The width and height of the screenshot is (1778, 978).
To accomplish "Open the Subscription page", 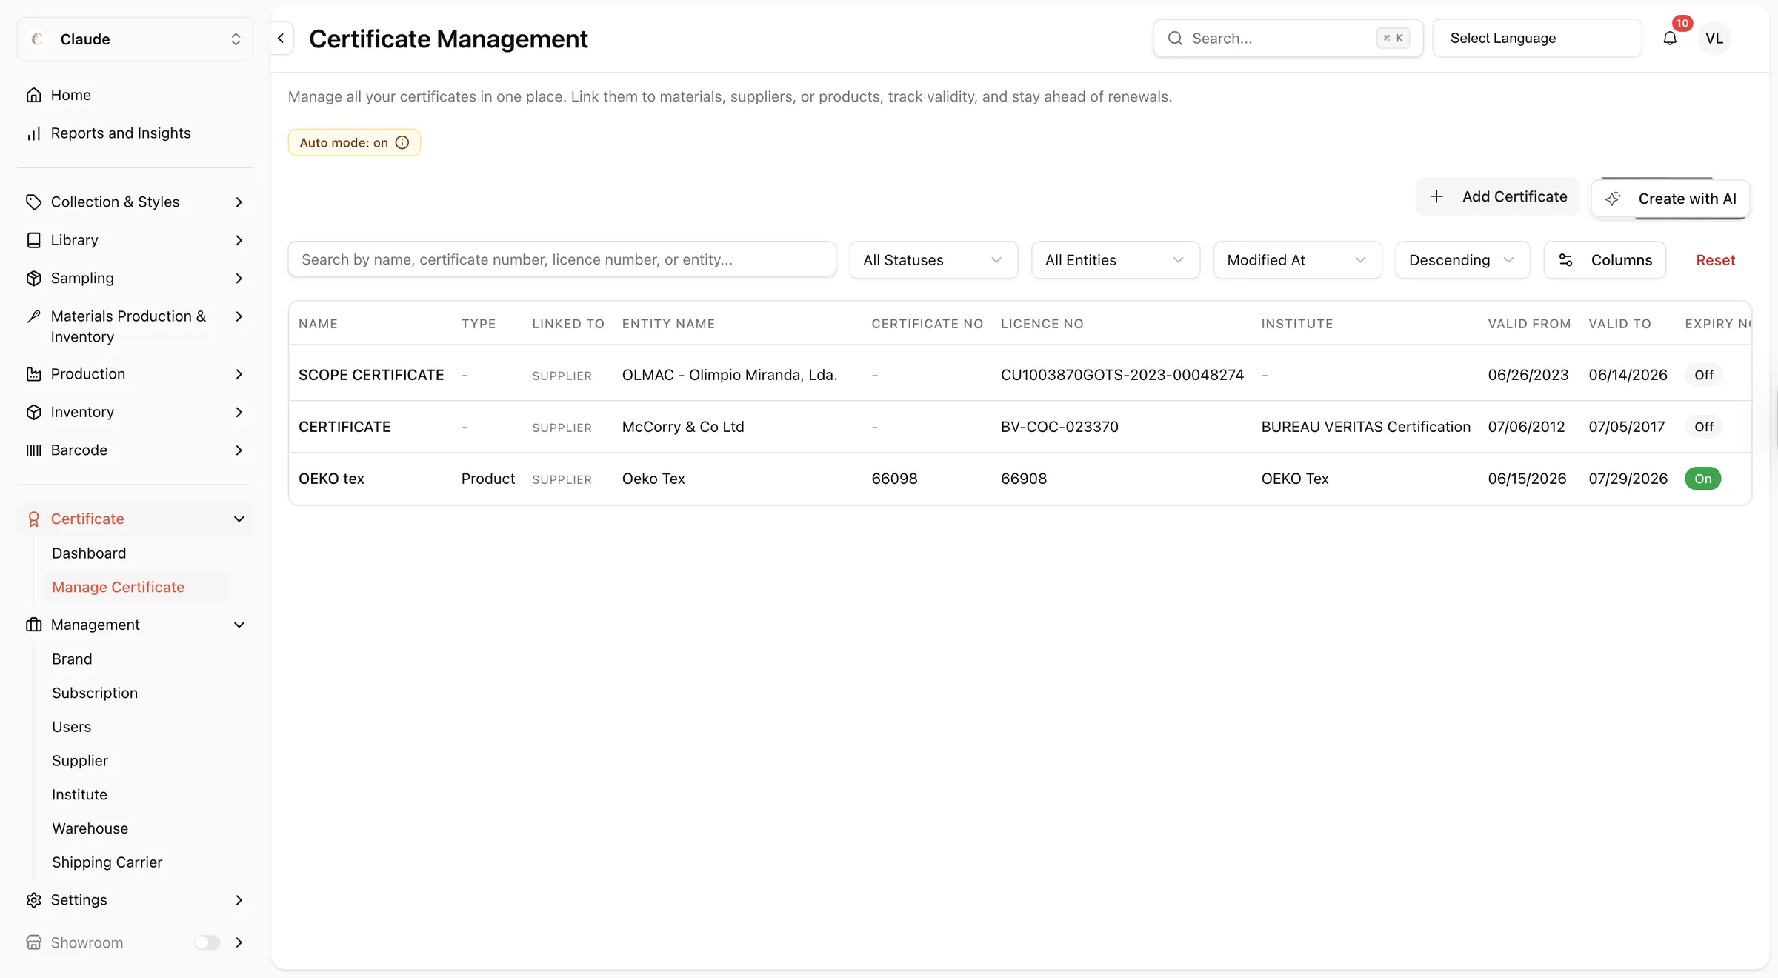I will pyautogui.click(x=95, y=693).
